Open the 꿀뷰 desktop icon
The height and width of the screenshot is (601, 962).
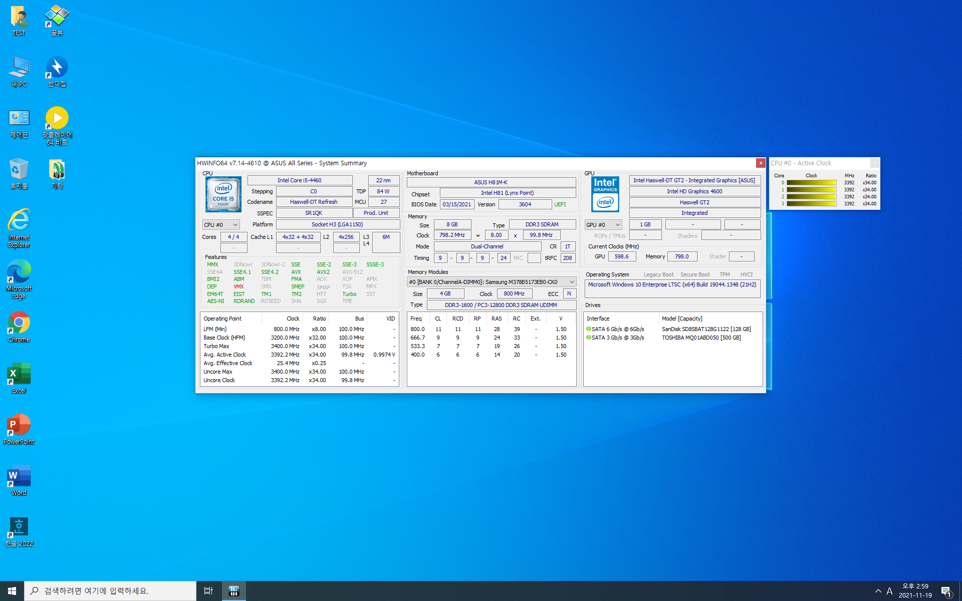pos(57,21)
